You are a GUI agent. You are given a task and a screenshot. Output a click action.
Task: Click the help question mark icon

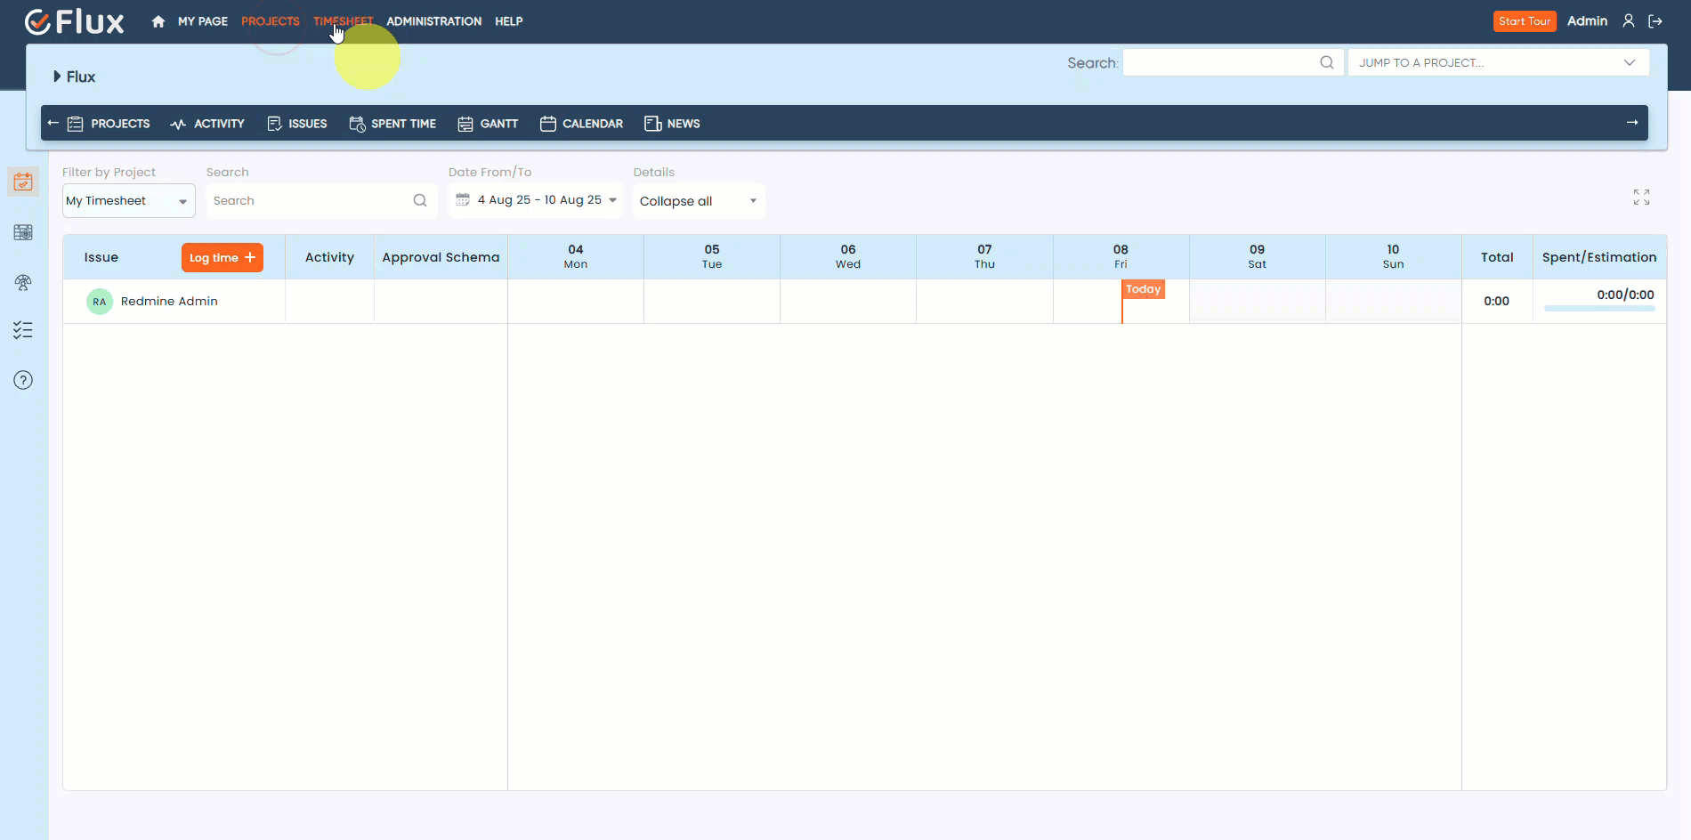[x=23, y=380]
